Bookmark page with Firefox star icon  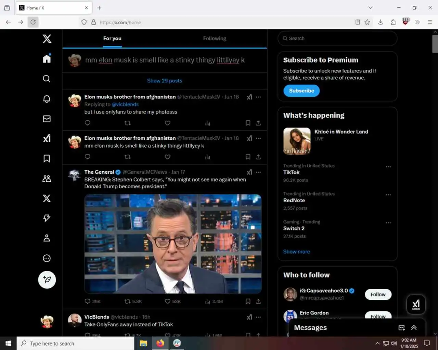click(367, 22)
